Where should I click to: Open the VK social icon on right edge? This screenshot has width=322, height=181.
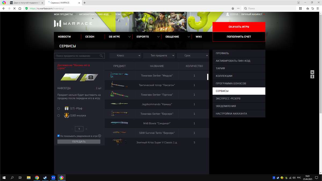click(312, 72)
